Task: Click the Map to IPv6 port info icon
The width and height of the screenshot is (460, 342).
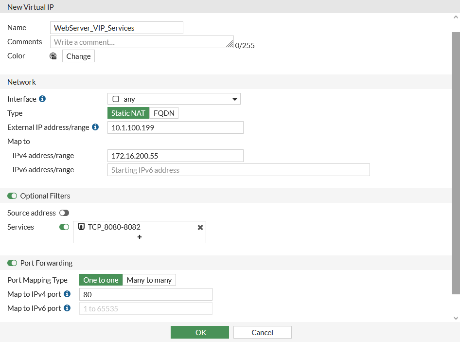Action: coord(67,308)
